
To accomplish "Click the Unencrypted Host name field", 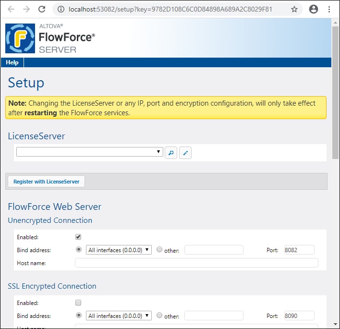I will (x=196, y=263).
